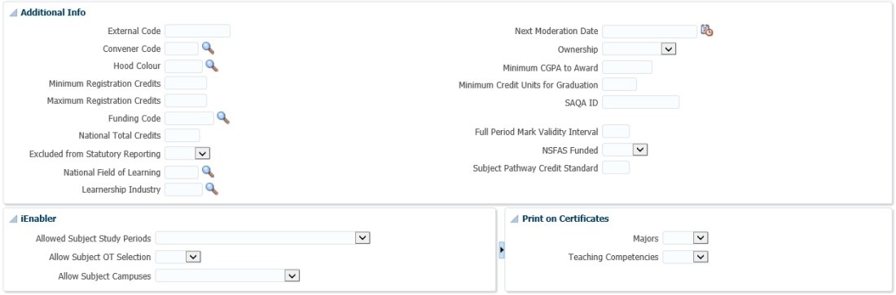Open Learnership Industry search icon

212,189
